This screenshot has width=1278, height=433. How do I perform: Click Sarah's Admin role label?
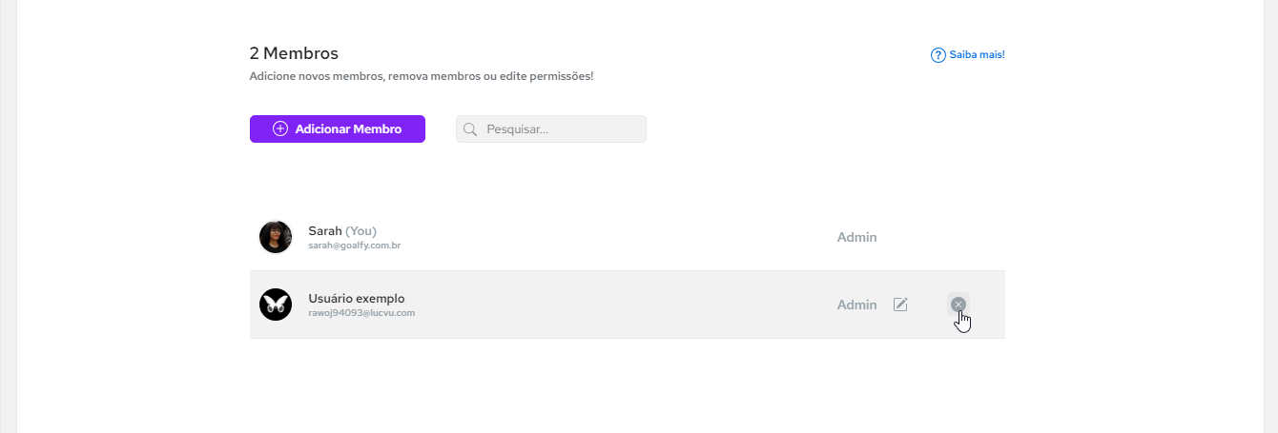(856, 237)
